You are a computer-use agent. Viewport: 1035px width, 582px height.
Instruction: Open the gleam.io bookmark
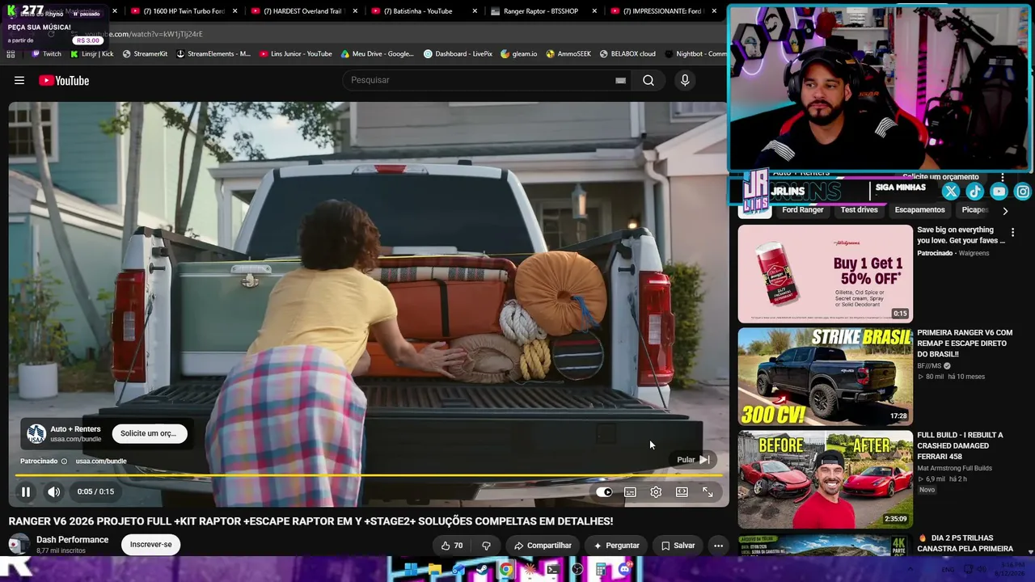[x=519, y=54]
